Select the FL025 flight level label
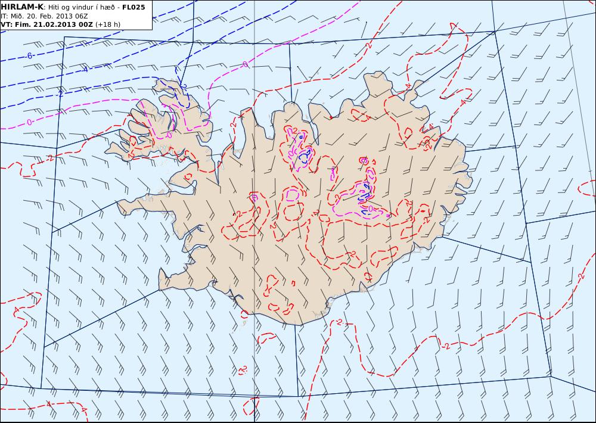596x423 pixels. point(134,7)
